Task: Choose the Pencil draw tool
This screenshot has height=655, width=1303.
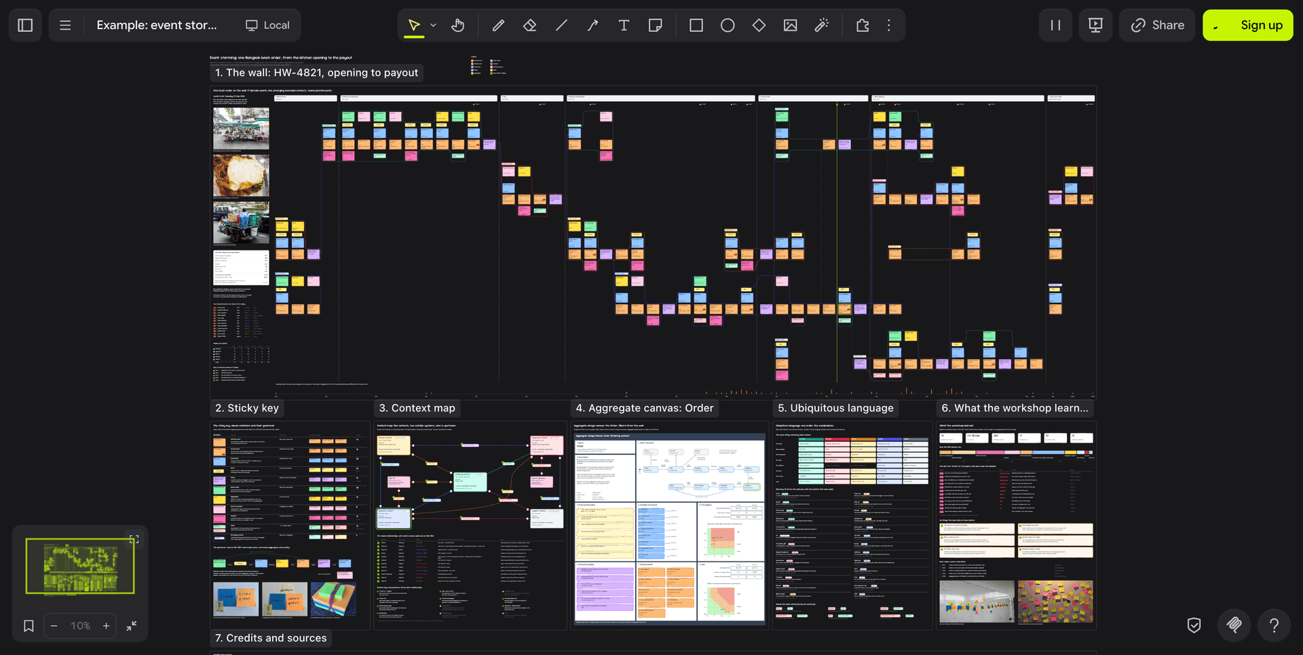Action: pos(498,25)
